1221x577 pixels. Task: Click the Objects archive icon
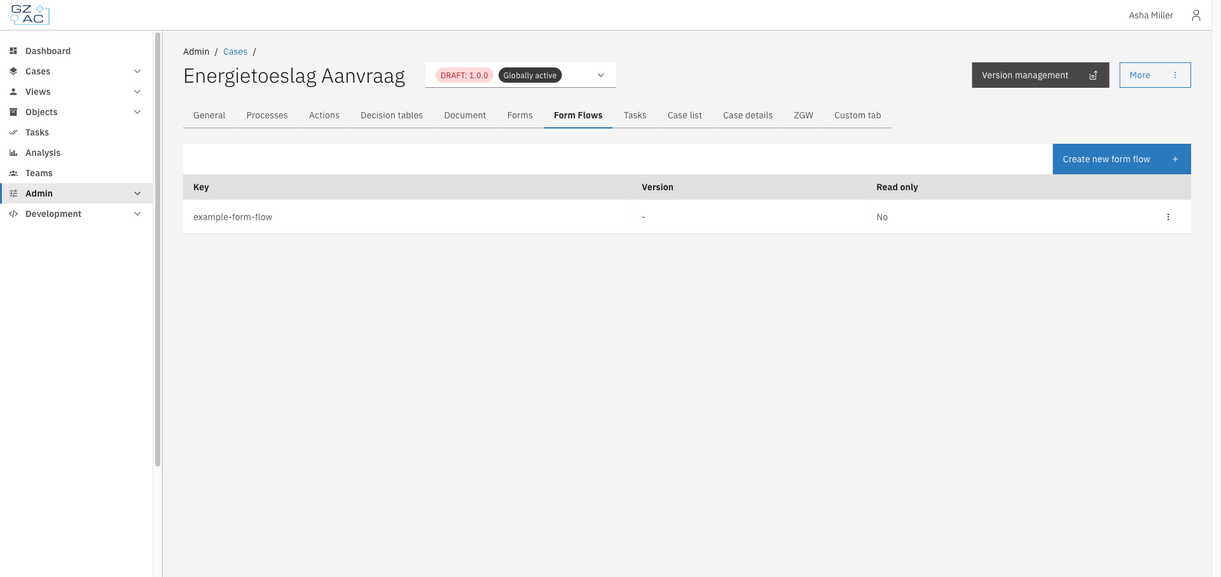tap(13, 112)
